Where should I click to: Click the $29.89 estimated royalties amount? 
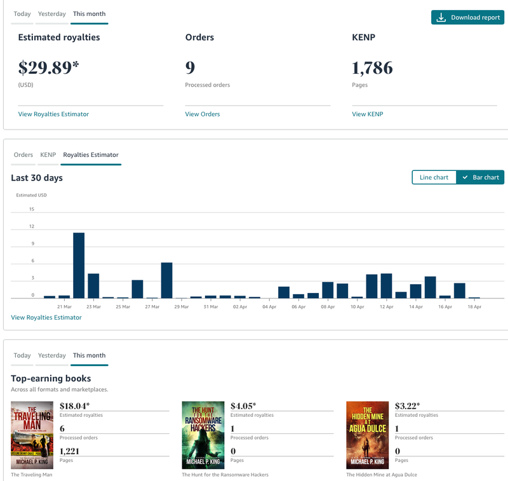pyautogui.click(x=49, y=68)
